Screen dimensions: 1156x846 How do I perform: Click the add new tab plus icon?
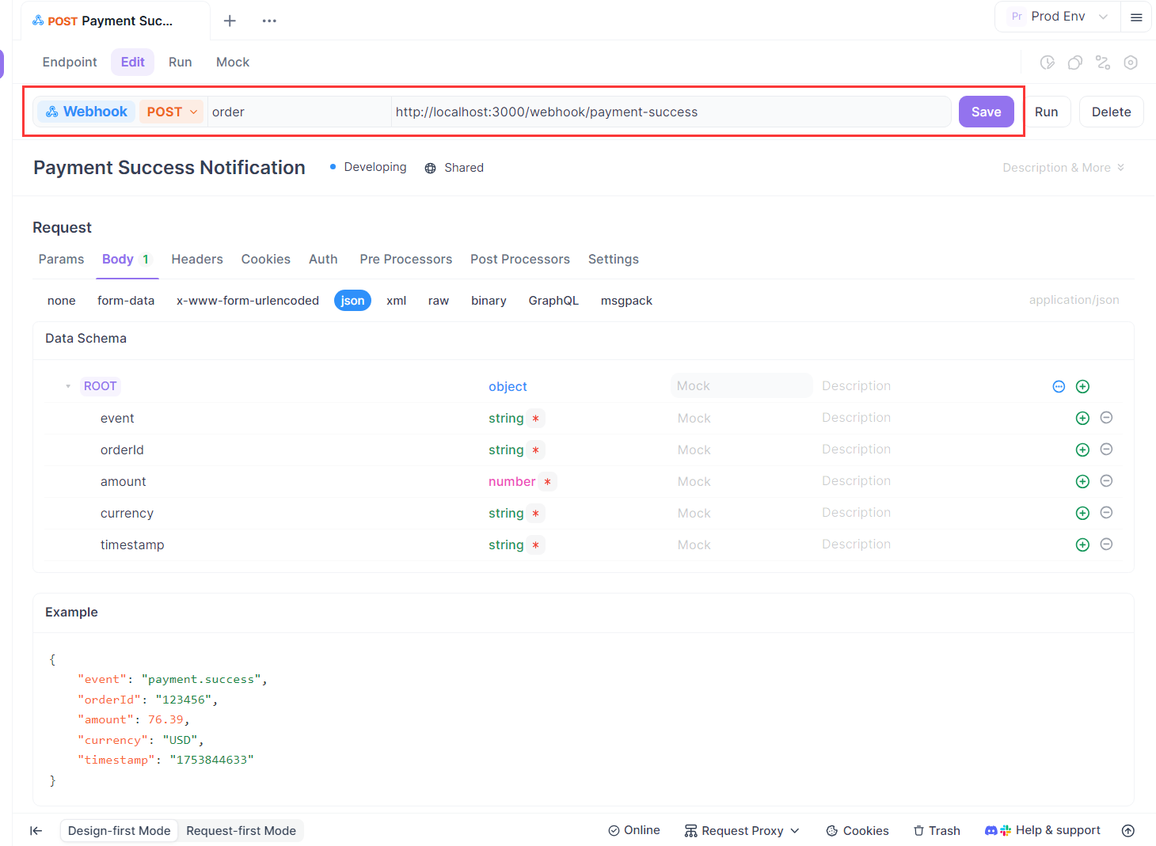click(x=230, y=21)
